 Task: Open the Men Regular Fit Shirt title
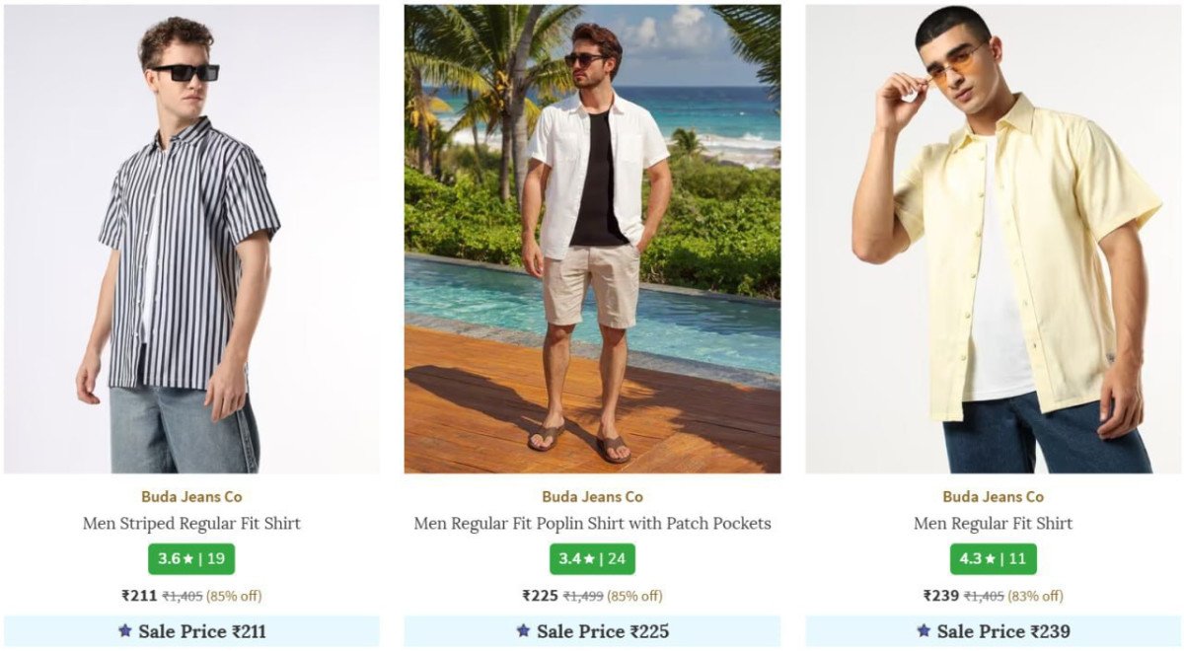(x=993, y=524)
